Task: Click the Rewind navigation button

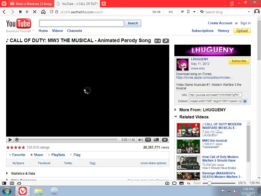Action: tap(20, 12)
